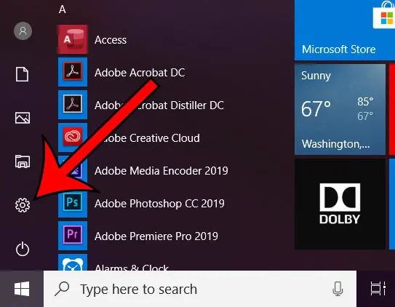Launch Adobe Photoshop CC 2019
Viewport: 395px width, 307px height.
click(x=159, y=204)
